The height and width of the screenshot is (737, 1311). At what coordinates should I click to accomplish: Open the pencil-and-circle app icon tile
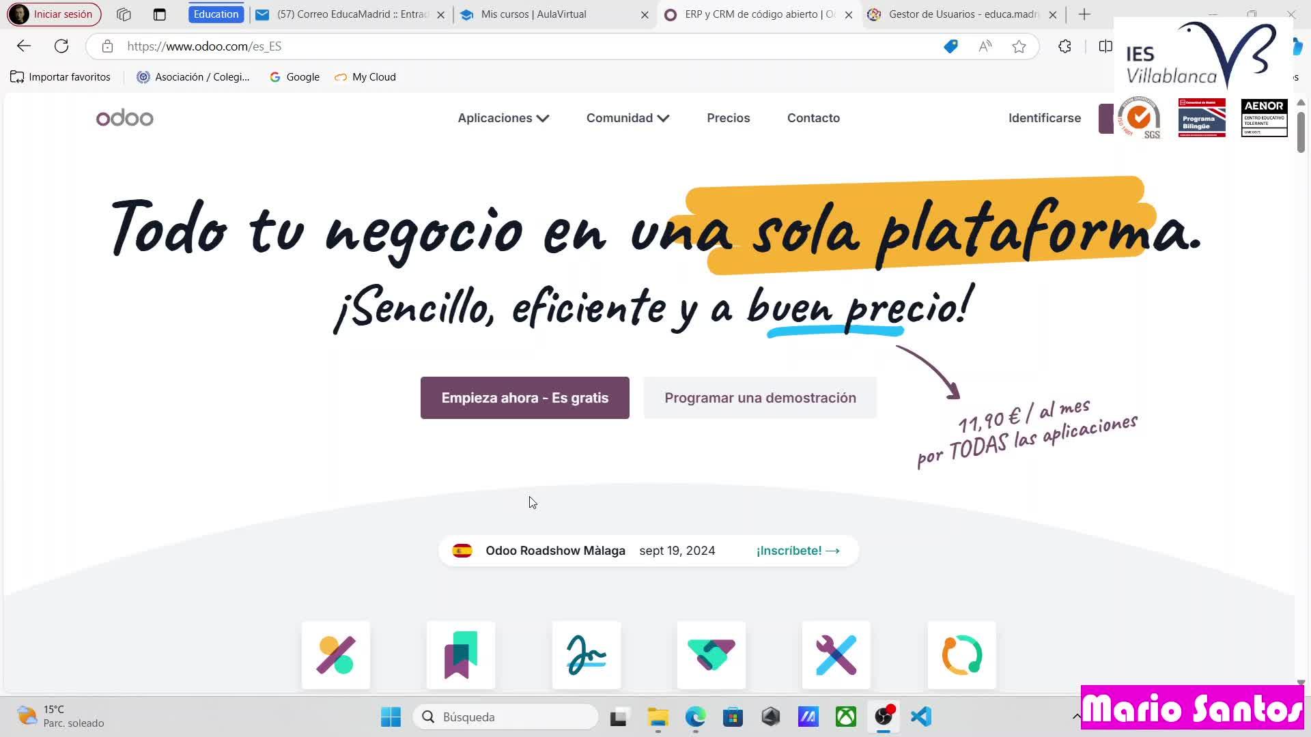tap(335, 655)
